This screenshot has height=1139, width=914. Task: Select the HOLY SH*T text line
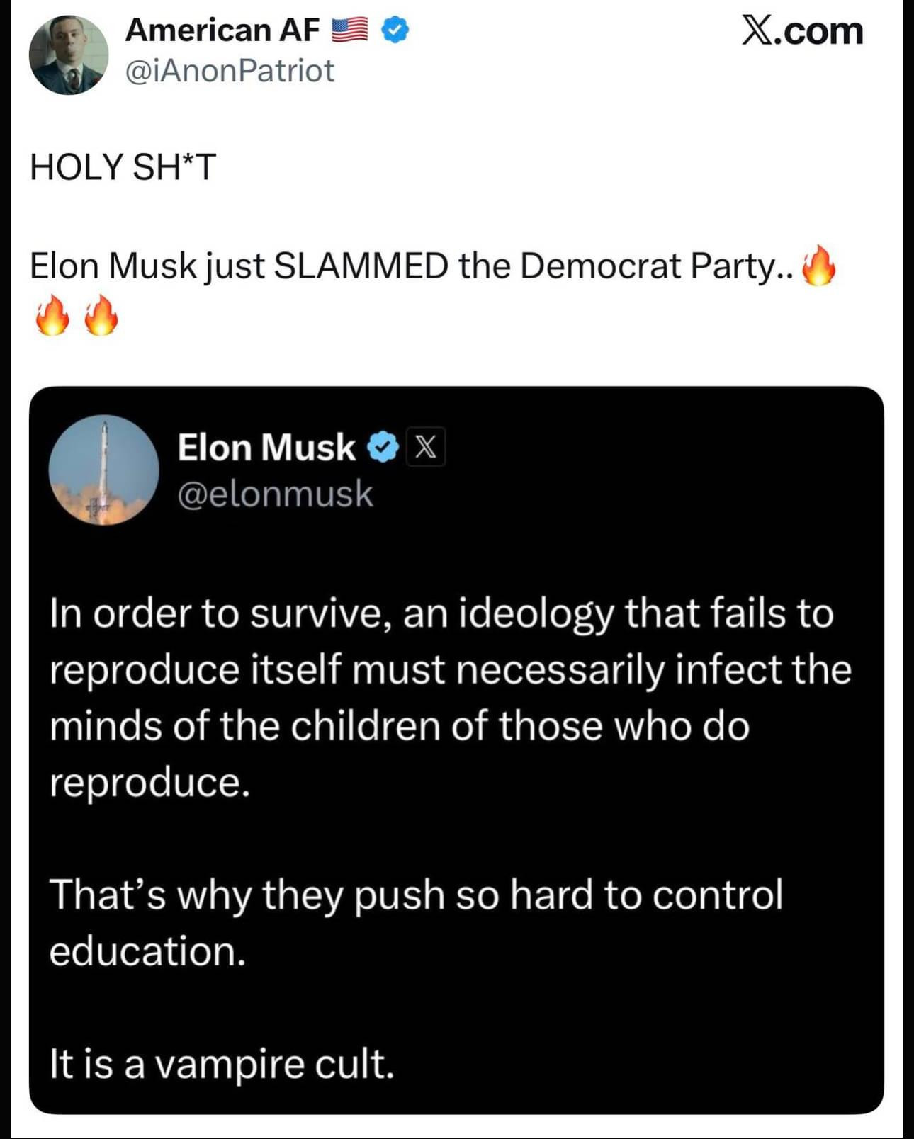pos(123,167)
